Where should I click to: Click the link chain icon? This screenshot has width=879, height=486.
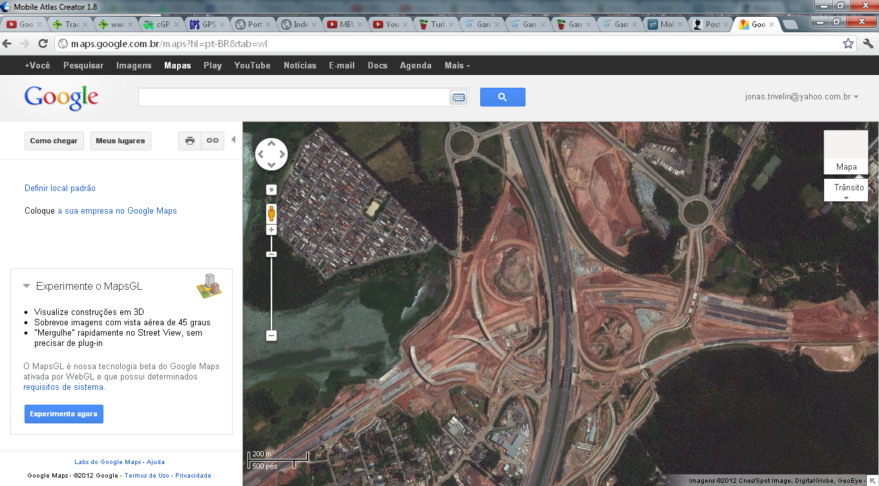(x=212, y=141)
